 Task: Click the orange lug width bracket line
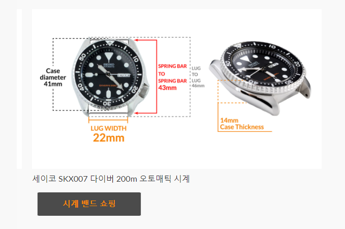(x=108, y=120)
